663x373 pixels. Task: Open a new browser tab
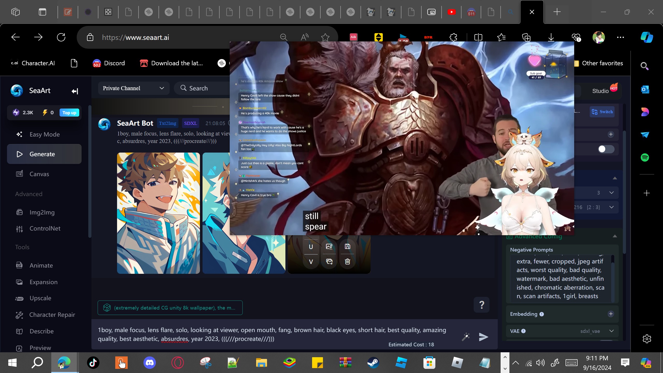coord(557,12)
